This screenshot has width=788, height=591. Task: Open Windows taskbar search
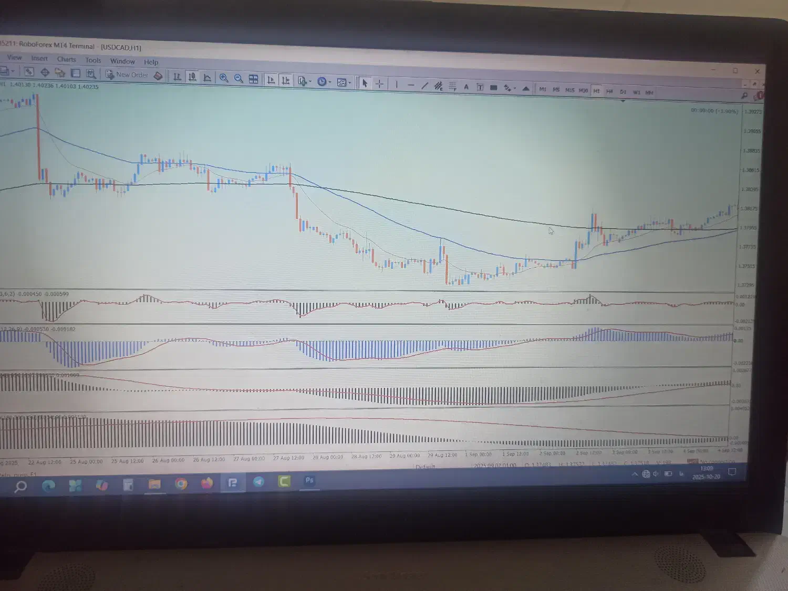click(20, 487)
